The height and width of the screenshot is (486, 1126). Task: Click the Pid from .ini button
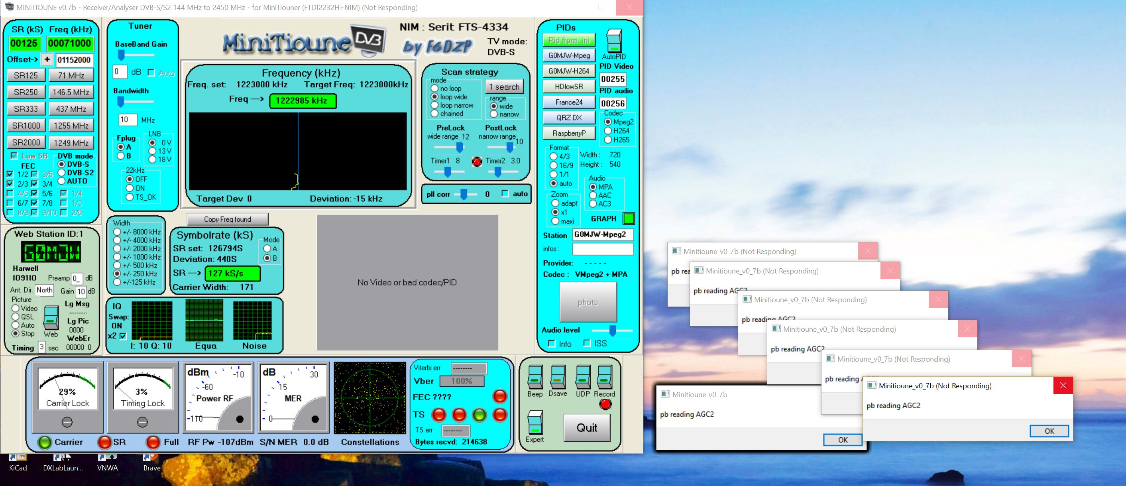pos(569,40)
